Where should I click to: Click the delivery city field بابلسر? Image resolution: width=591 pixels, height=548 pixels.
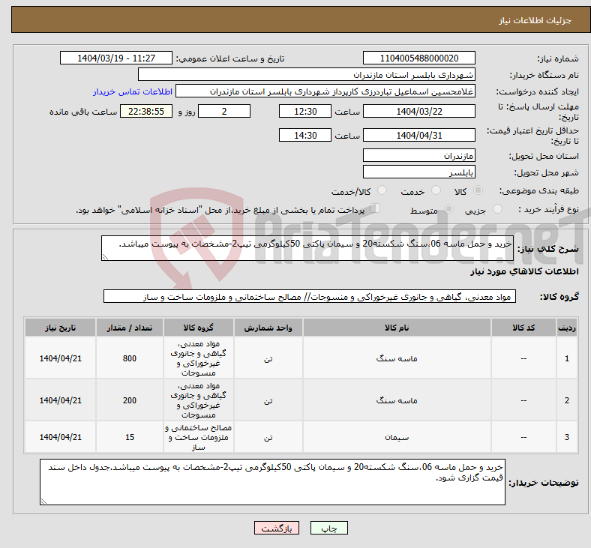coord(418,172)
